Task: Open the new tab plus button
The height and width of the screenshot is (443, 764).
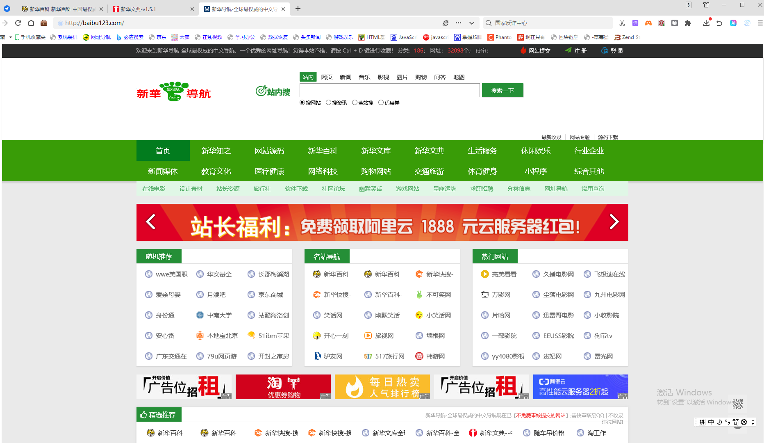Action: (298, 9)
